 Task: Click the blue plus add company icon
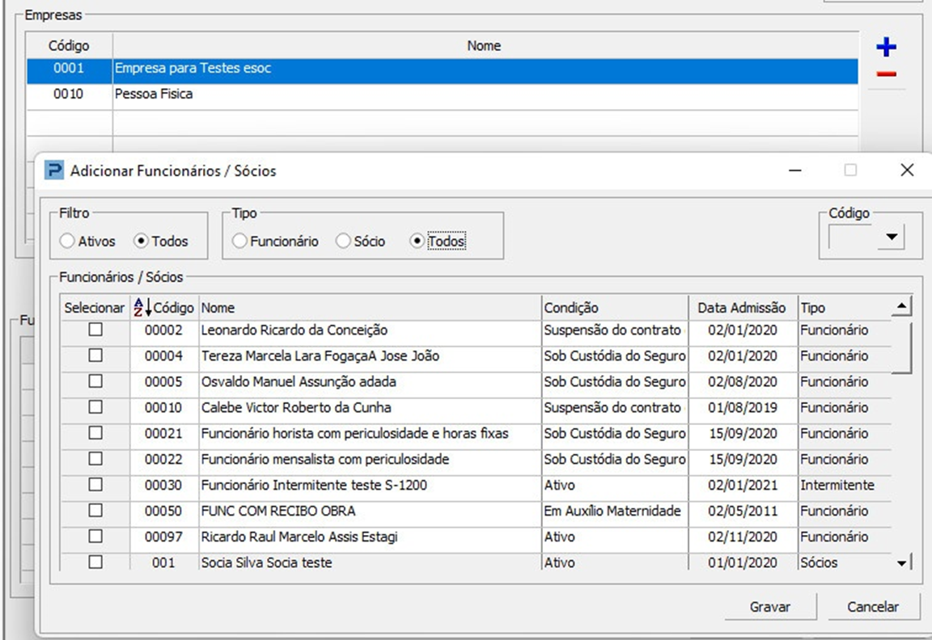887,48
